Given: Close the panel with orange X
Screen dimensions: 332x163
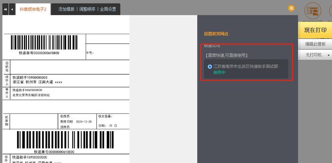Looking at the screenshot, I should [x=291, y=8].
